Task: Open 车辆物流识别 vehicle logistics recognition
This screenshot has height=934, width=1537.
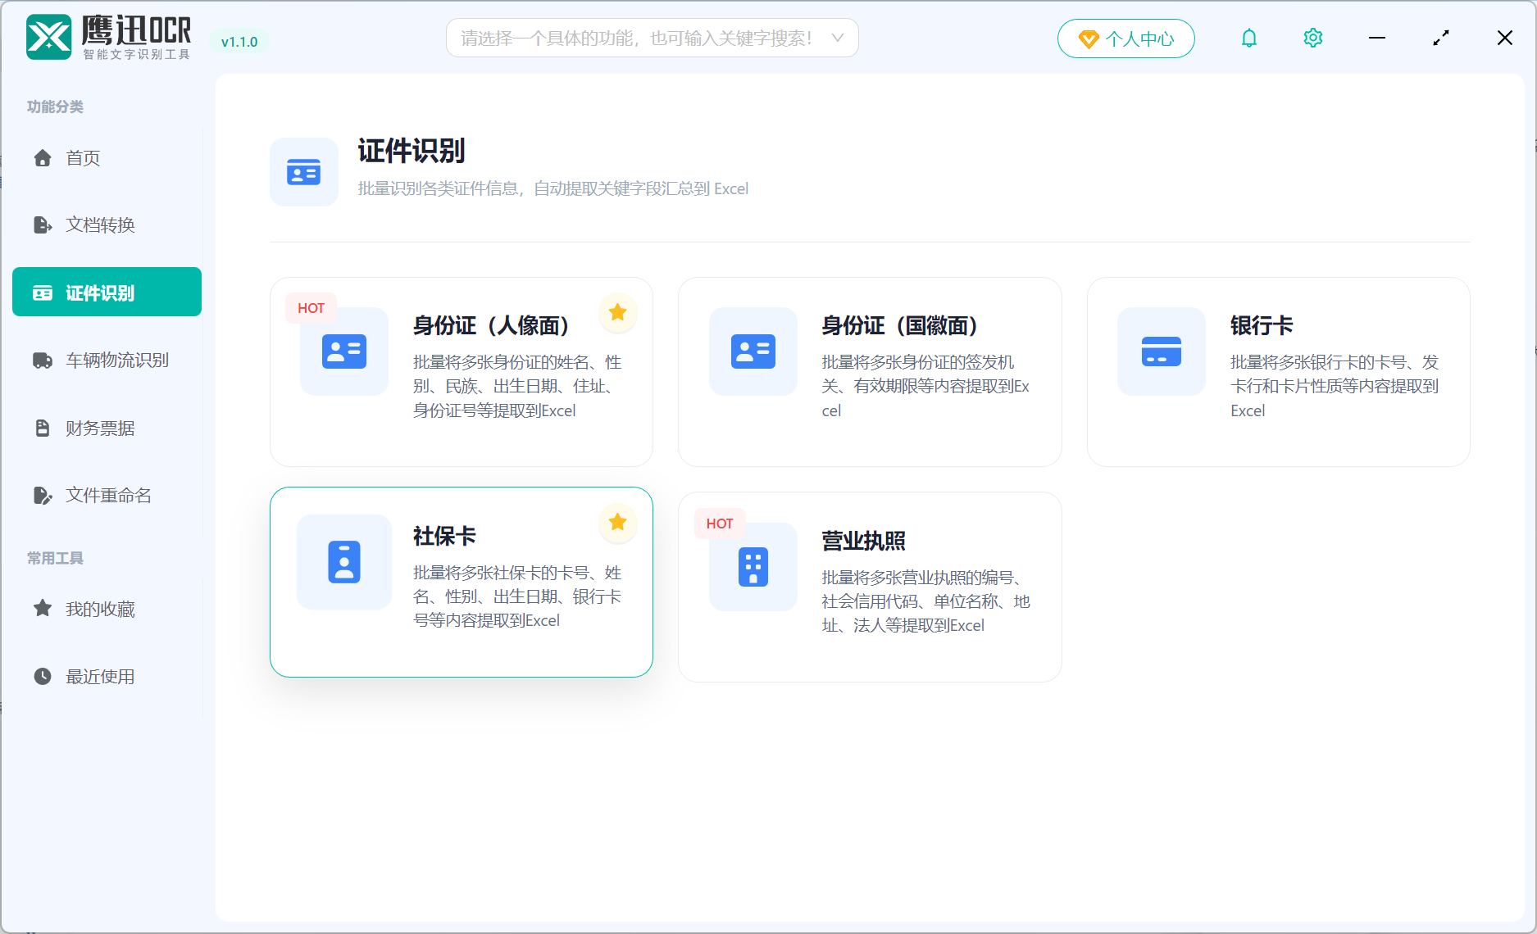Action: point(116,360)
